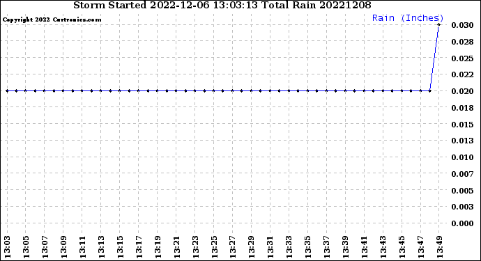Click the 13:43 x-axis label
This screenshot has width=481, height=261.
(383, 247)
